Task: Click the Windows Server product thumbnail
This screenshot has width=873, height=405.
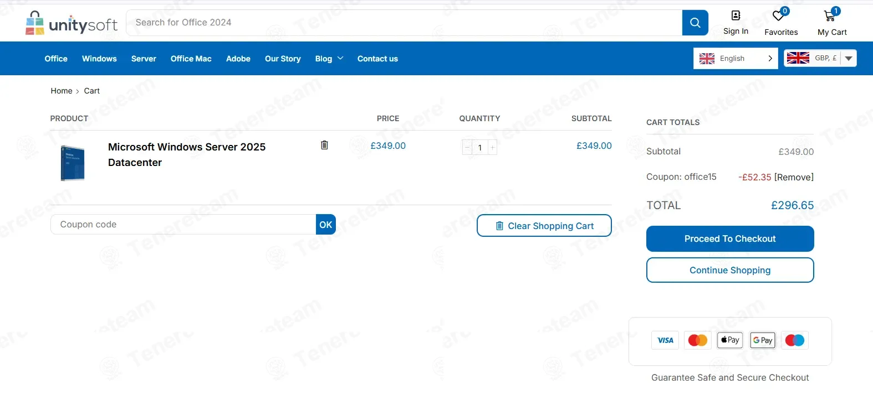Action: click(73, 163)
